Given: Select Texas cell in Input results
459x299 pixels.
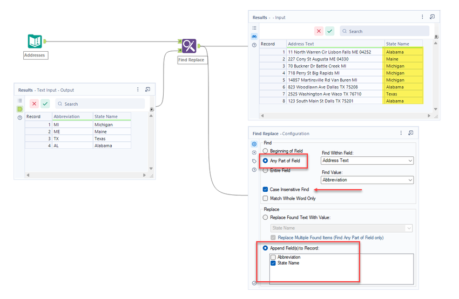Looking at the screenshot, I should [x=403, y=94].
